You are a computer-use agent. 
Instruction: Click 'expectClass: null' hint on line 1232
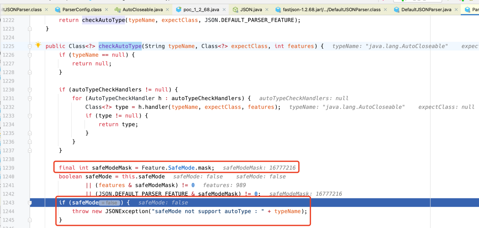click(x=446, y=107)
